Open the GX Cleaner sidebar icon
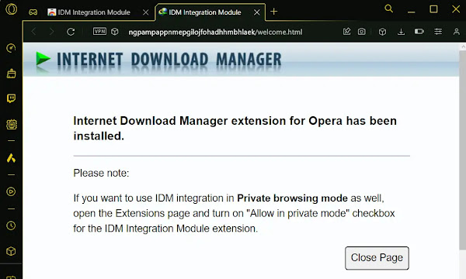 click(12, 73)
